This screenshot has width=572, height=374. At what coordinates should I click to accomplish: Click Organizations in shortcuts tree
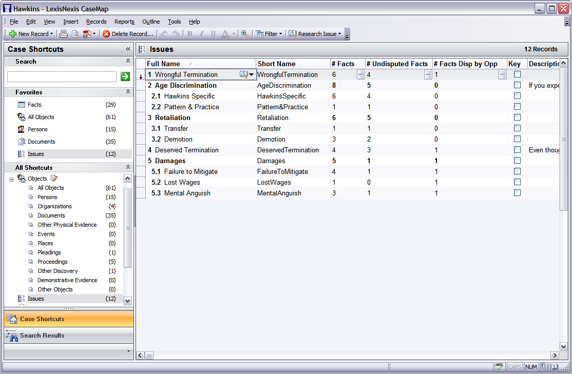pyautogui.click(x=54, y=206)
